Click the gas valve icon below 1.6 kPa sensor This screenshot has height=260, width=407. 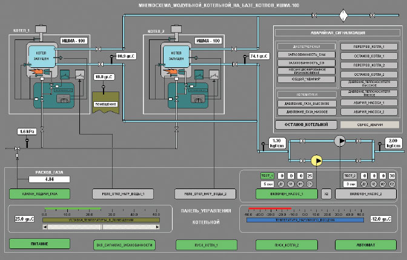18,149
